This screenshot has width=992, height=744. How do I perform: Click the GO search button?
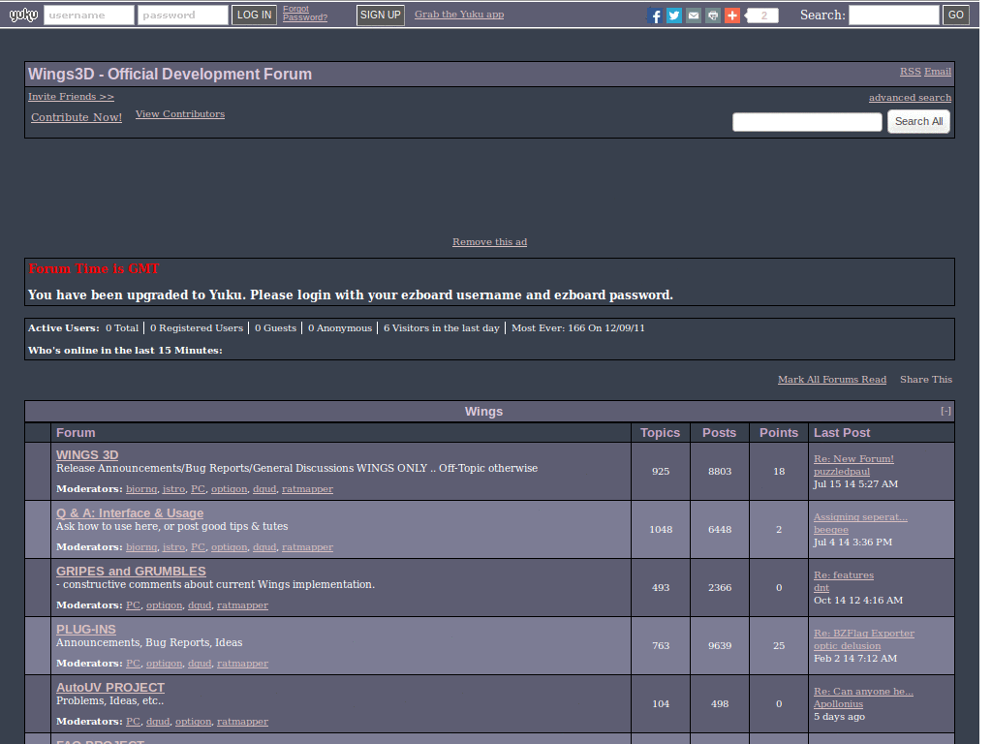click(x=956, y=15)
